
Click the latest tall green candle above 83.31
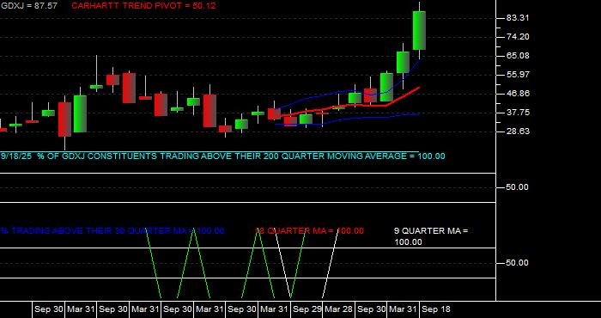419,30
